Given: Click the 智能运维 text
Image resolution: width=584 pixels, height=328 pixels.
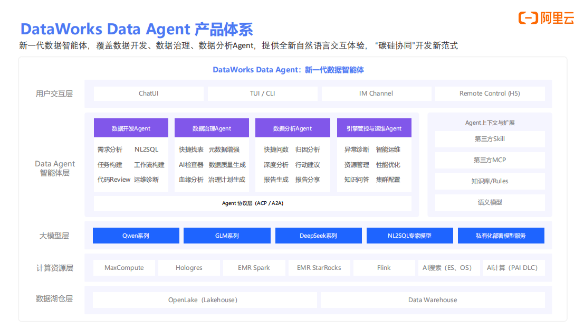Looking at the screenshot, I should (x=388, y=149).
